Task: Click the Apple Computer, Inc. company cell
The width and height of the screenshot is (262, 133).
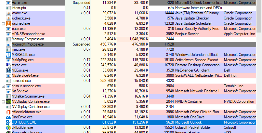Action: (240, 34)
